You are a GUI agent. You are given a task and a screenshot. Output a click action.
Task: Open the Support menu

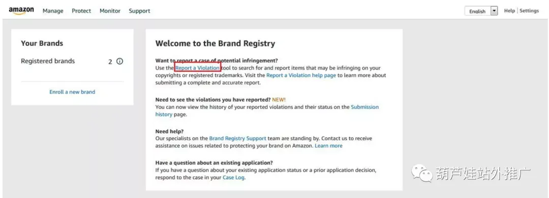139,11
